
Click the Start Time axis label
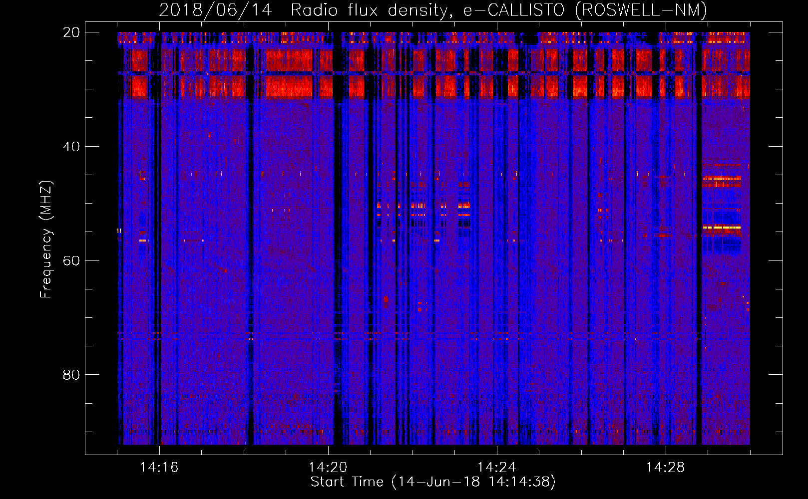tap(433, 482)
